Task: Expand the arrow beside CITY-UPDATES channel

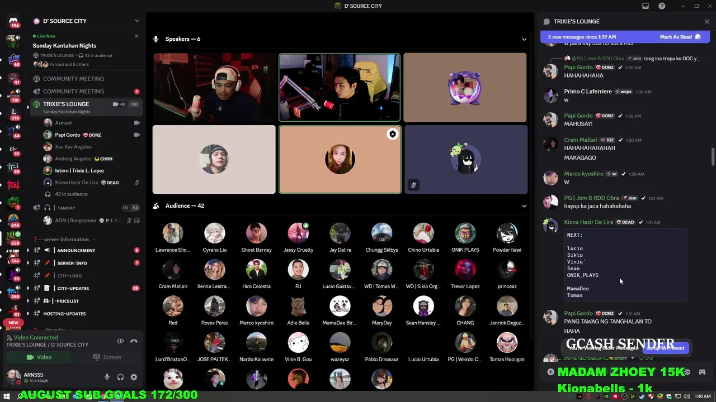Action: click(x=28, y=288)
